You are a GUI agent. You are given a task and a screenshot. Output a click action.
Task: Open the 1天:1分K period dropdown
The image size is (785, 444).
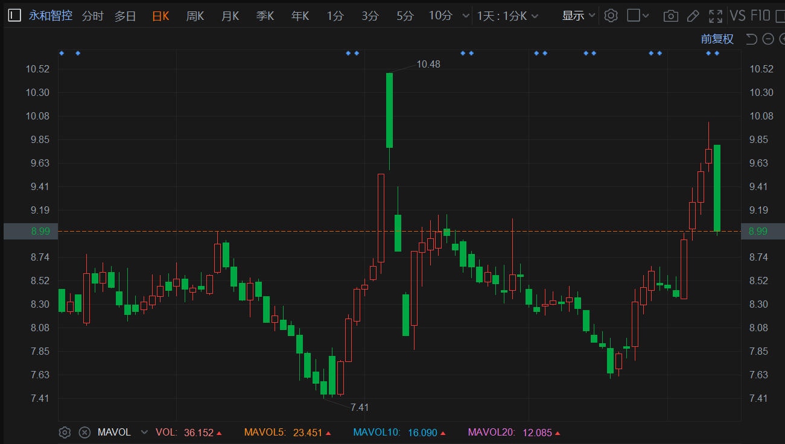click(x=507, y=16)
